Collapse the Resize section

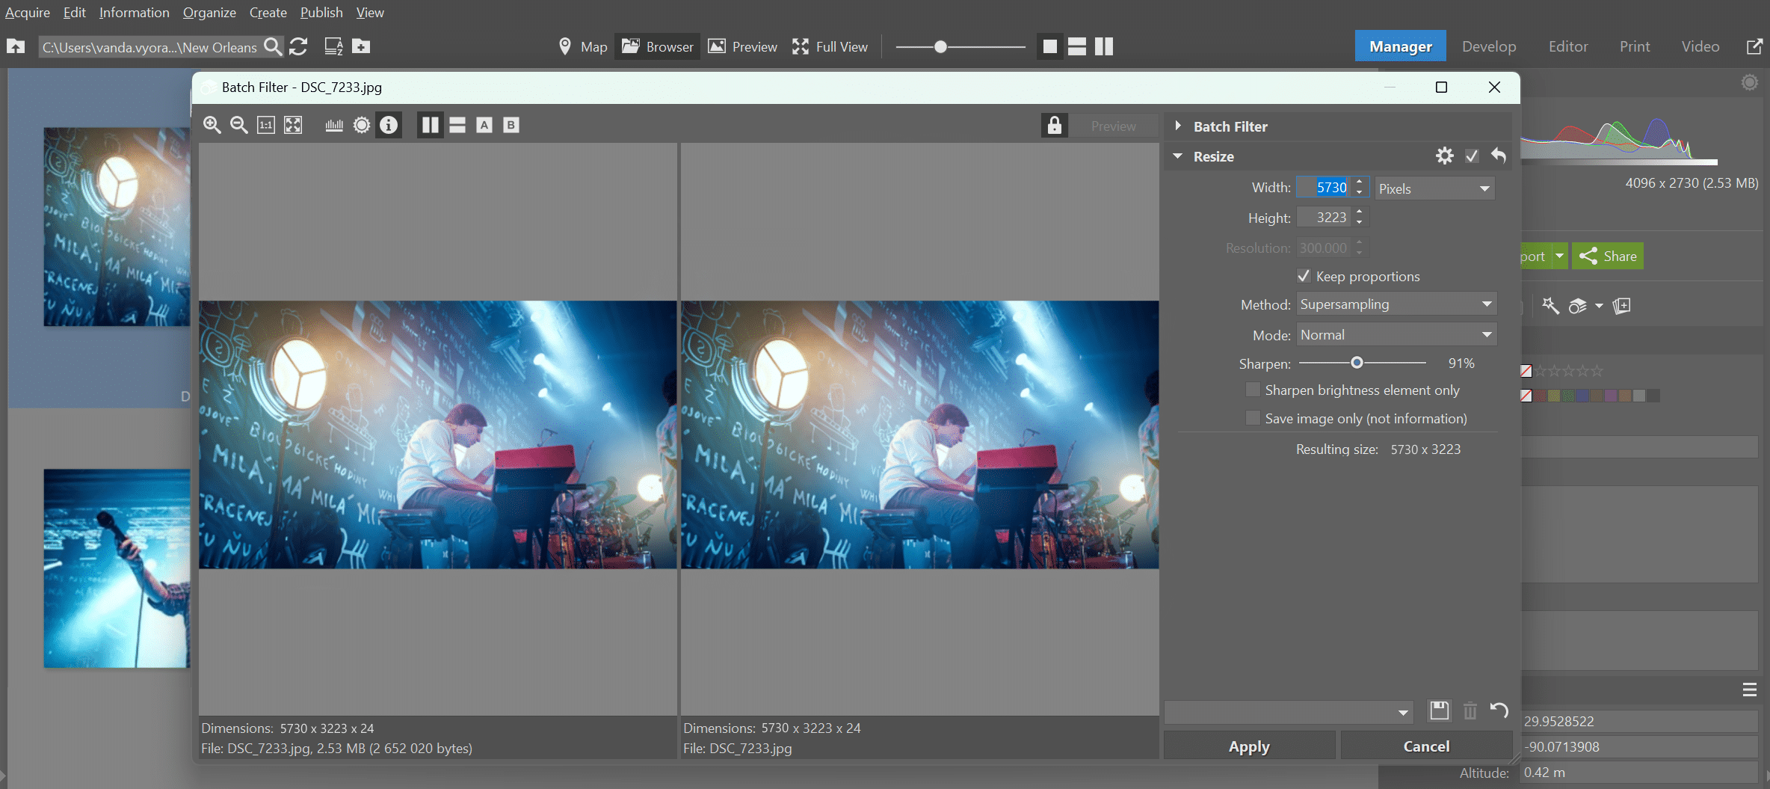pyautogui.click(x=1178, y=156)
